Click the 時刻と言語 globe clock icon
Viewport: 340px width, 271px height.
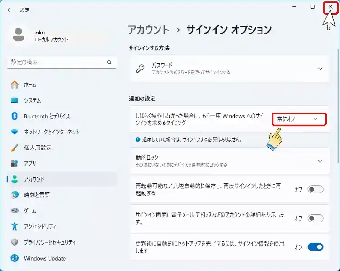(x=15, y=195)
